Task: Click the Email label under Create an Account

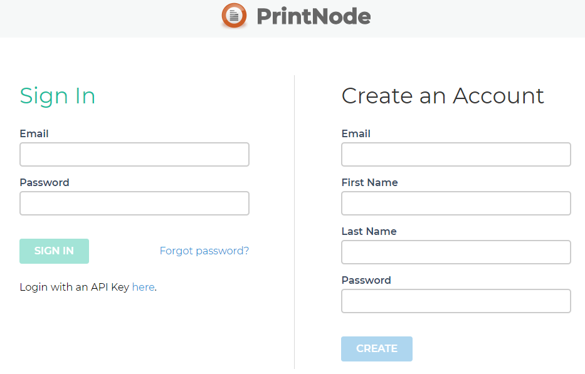Action: click(x=356, y=133)
